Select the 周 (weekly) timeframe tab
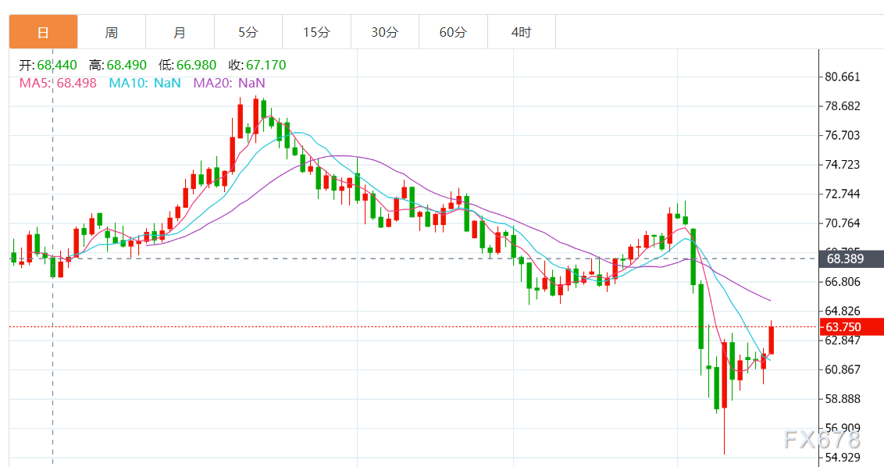The width and height of the screenshot is (884, 467). coord(112,32)
